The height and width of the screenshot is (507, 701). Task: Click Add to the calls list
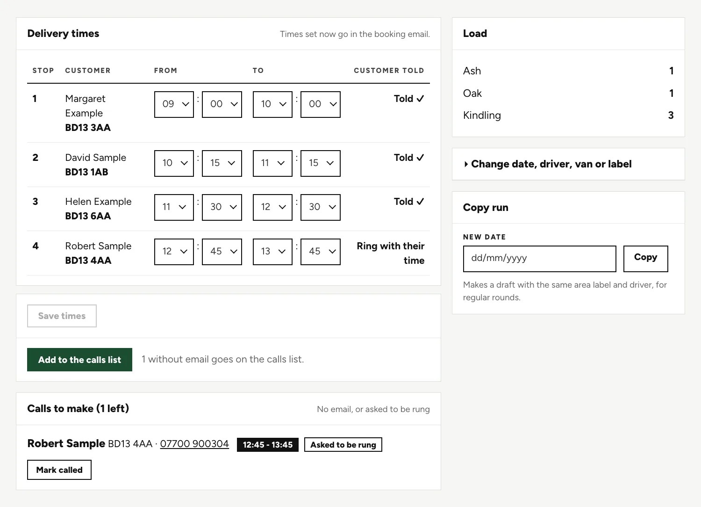click(x=79, y=360)
